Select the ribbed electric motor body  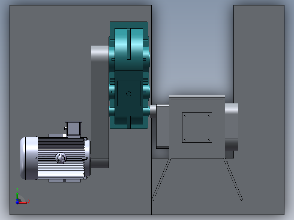click(x=61, y=158)
